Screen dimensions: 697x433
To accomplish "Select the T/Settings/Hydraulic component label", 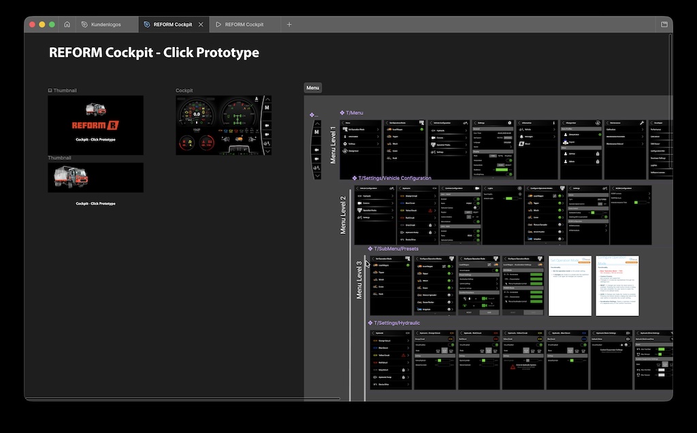I will 397,323.
